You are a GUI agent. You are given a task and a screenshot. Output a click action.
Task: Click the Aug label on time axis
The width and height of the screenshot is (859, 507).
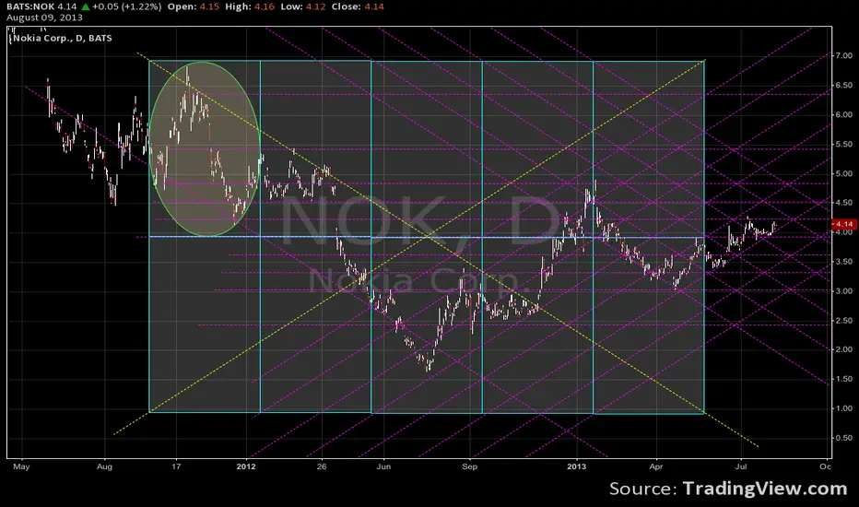[x=104, y=467]
